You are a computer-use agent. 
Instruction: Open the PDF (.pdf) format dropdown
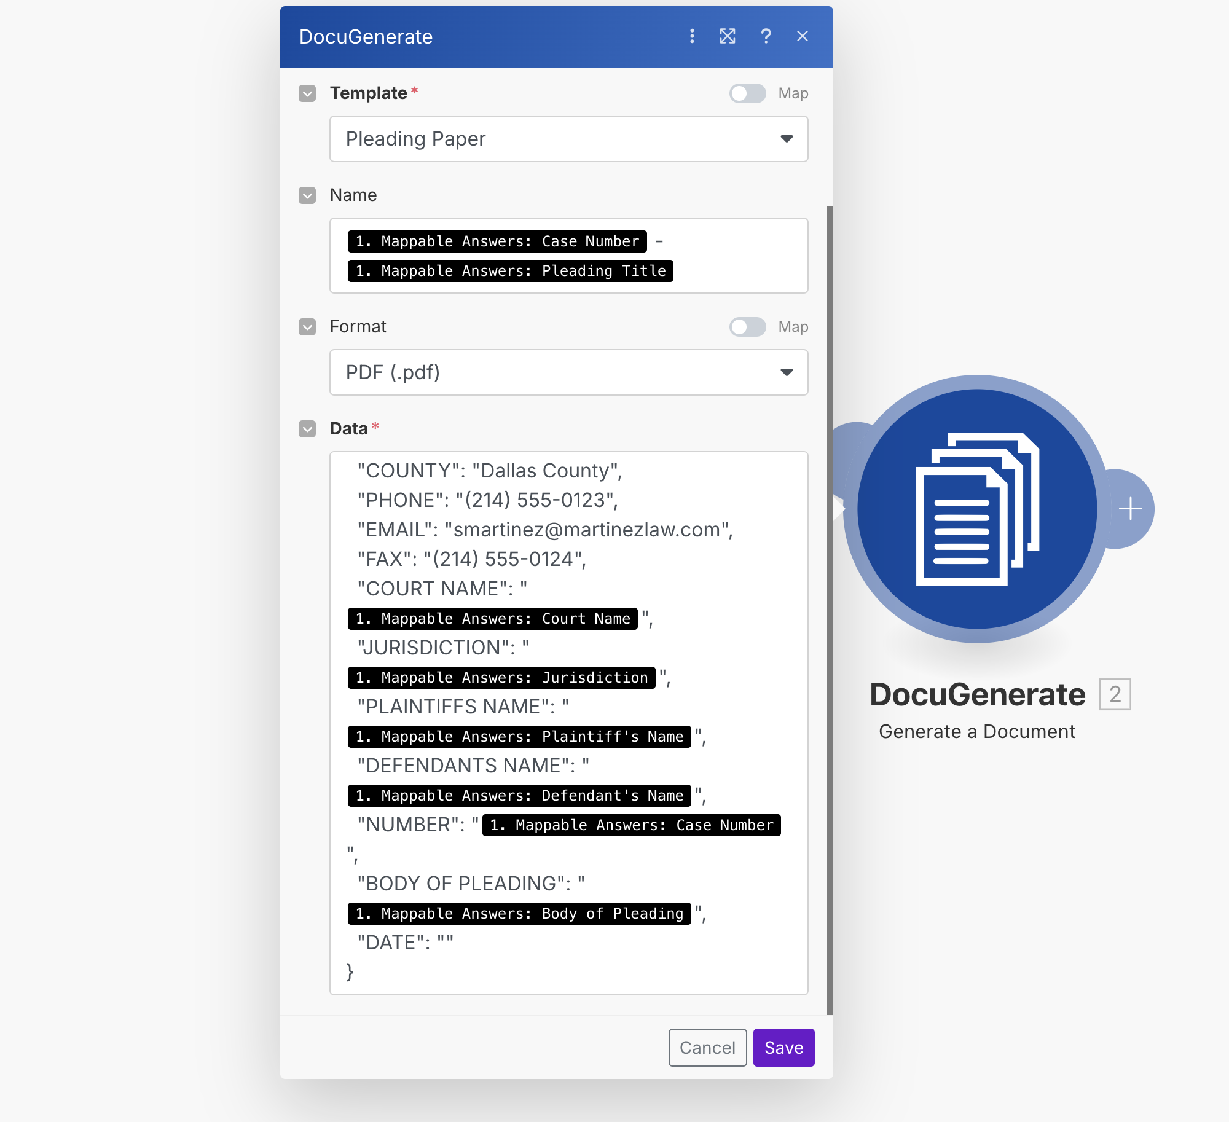click(x=568, y=372)
